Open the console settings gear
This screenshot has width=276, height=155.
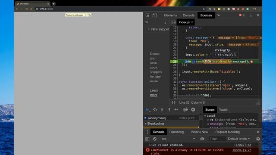click(258, 139)
